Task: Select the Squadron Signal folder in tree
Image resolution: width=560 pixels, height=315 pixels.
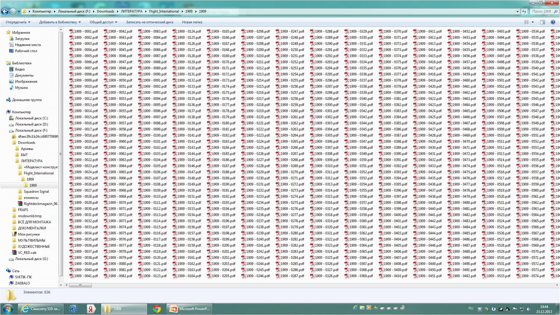Action: click(36, 191)
